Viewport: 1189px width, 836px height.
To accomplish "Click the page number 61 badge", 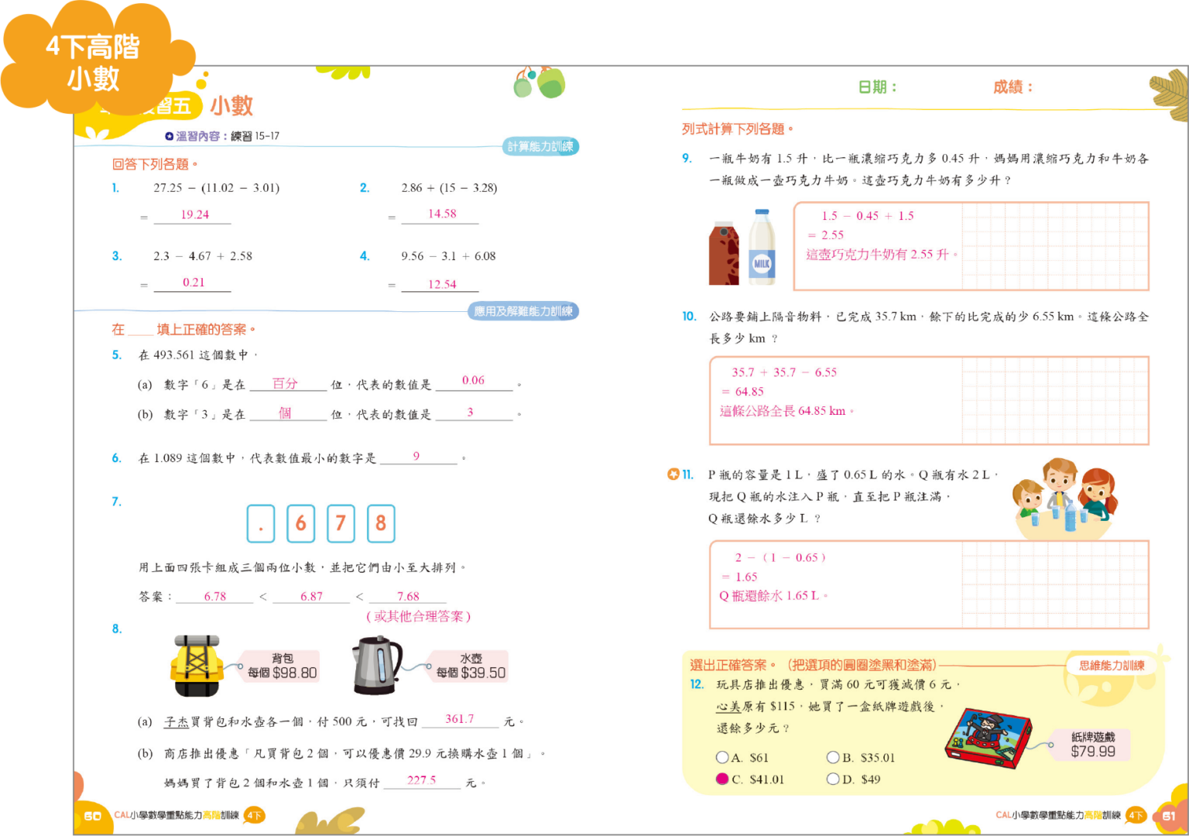I will pyautogui.click(x=1168, y=816).
